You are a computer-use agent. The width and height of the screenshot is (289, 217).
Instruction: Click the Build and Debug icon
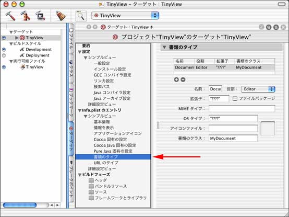pyautogui.click(x=41, y=16)
